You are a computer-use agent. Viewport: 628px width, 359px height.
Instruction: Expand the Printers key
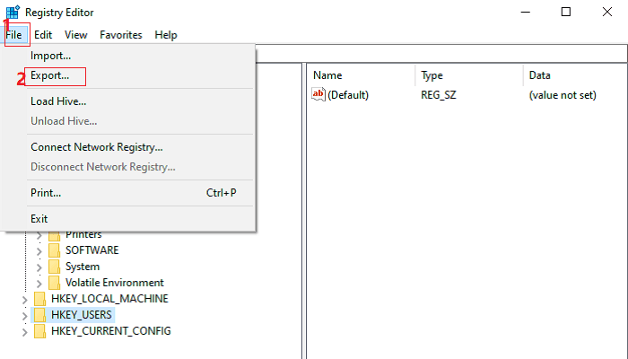pyautogui.click(x=39, y=235)
